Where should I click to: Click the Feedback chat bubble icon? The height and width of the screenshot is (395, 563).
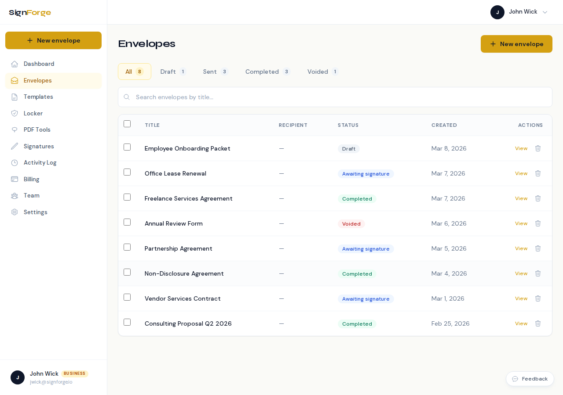[515, 379]
